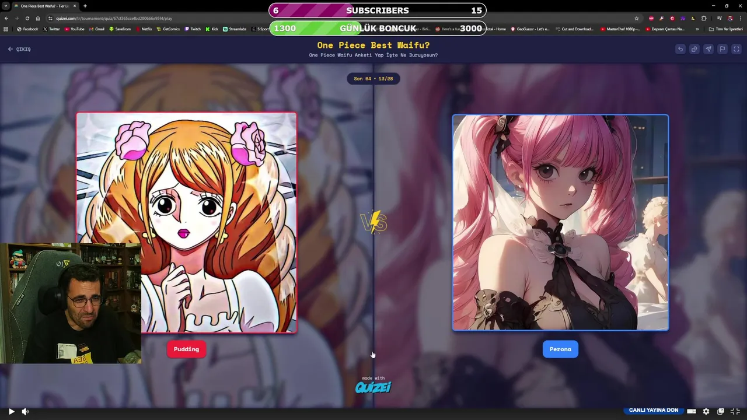
Task: Reload the page with the refresh icon
Action: (x=27, y=18)
